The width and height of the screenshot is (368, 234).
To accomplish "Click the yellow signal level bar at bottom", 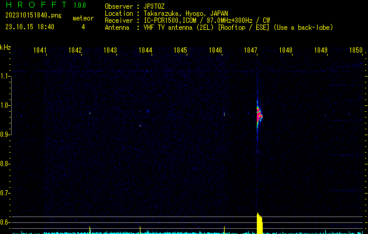I will 260,224.
